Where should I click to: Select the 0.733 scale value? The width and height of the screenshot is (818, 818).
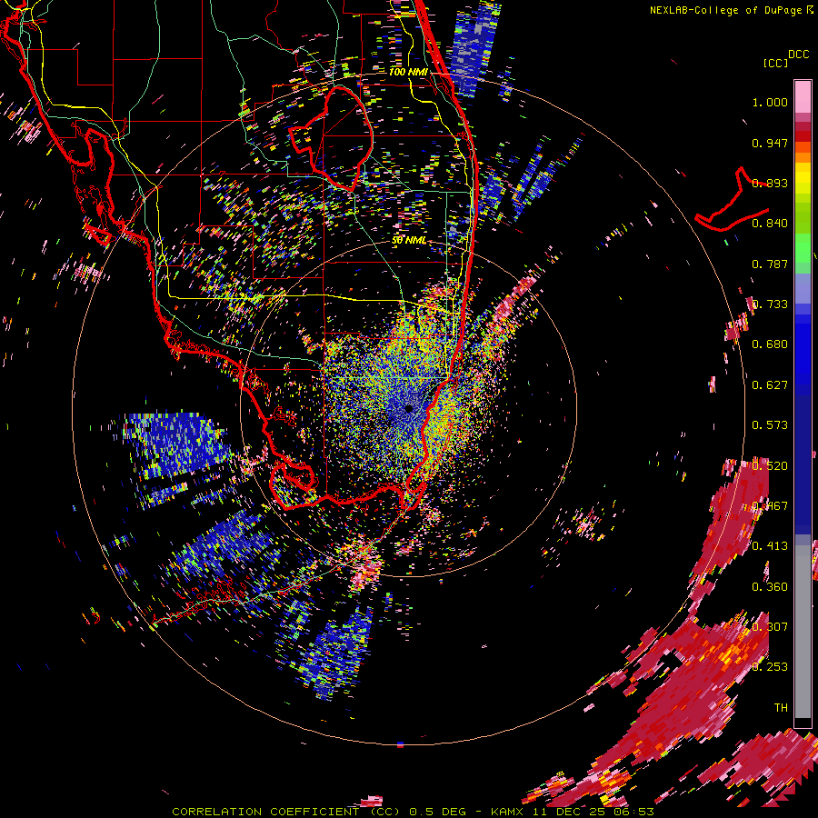pyautogui.click(x=770, y=304)
